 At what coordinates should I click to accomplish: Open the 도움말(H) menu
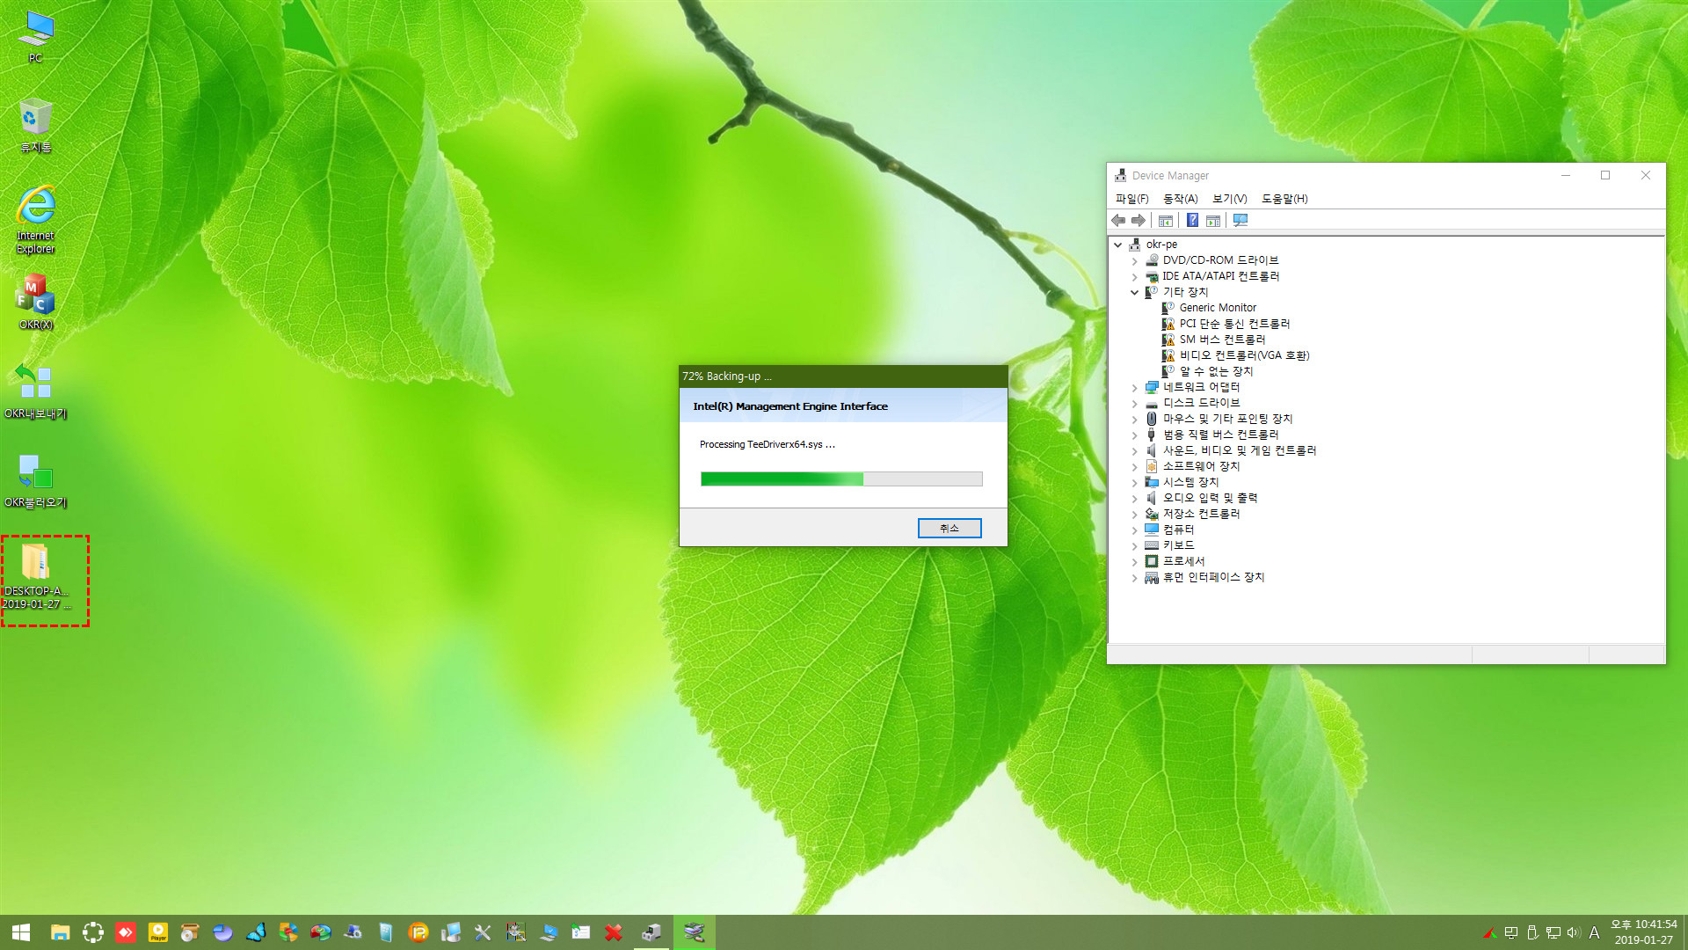1284,199
